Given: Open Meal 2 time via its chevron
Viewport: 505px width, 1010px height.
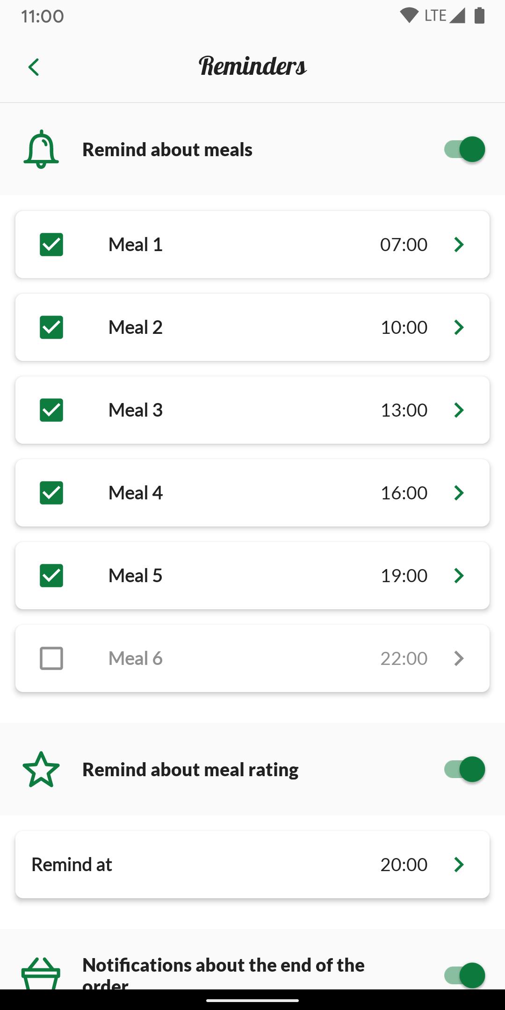Looking at the screenshot, I should pos(459,327).
